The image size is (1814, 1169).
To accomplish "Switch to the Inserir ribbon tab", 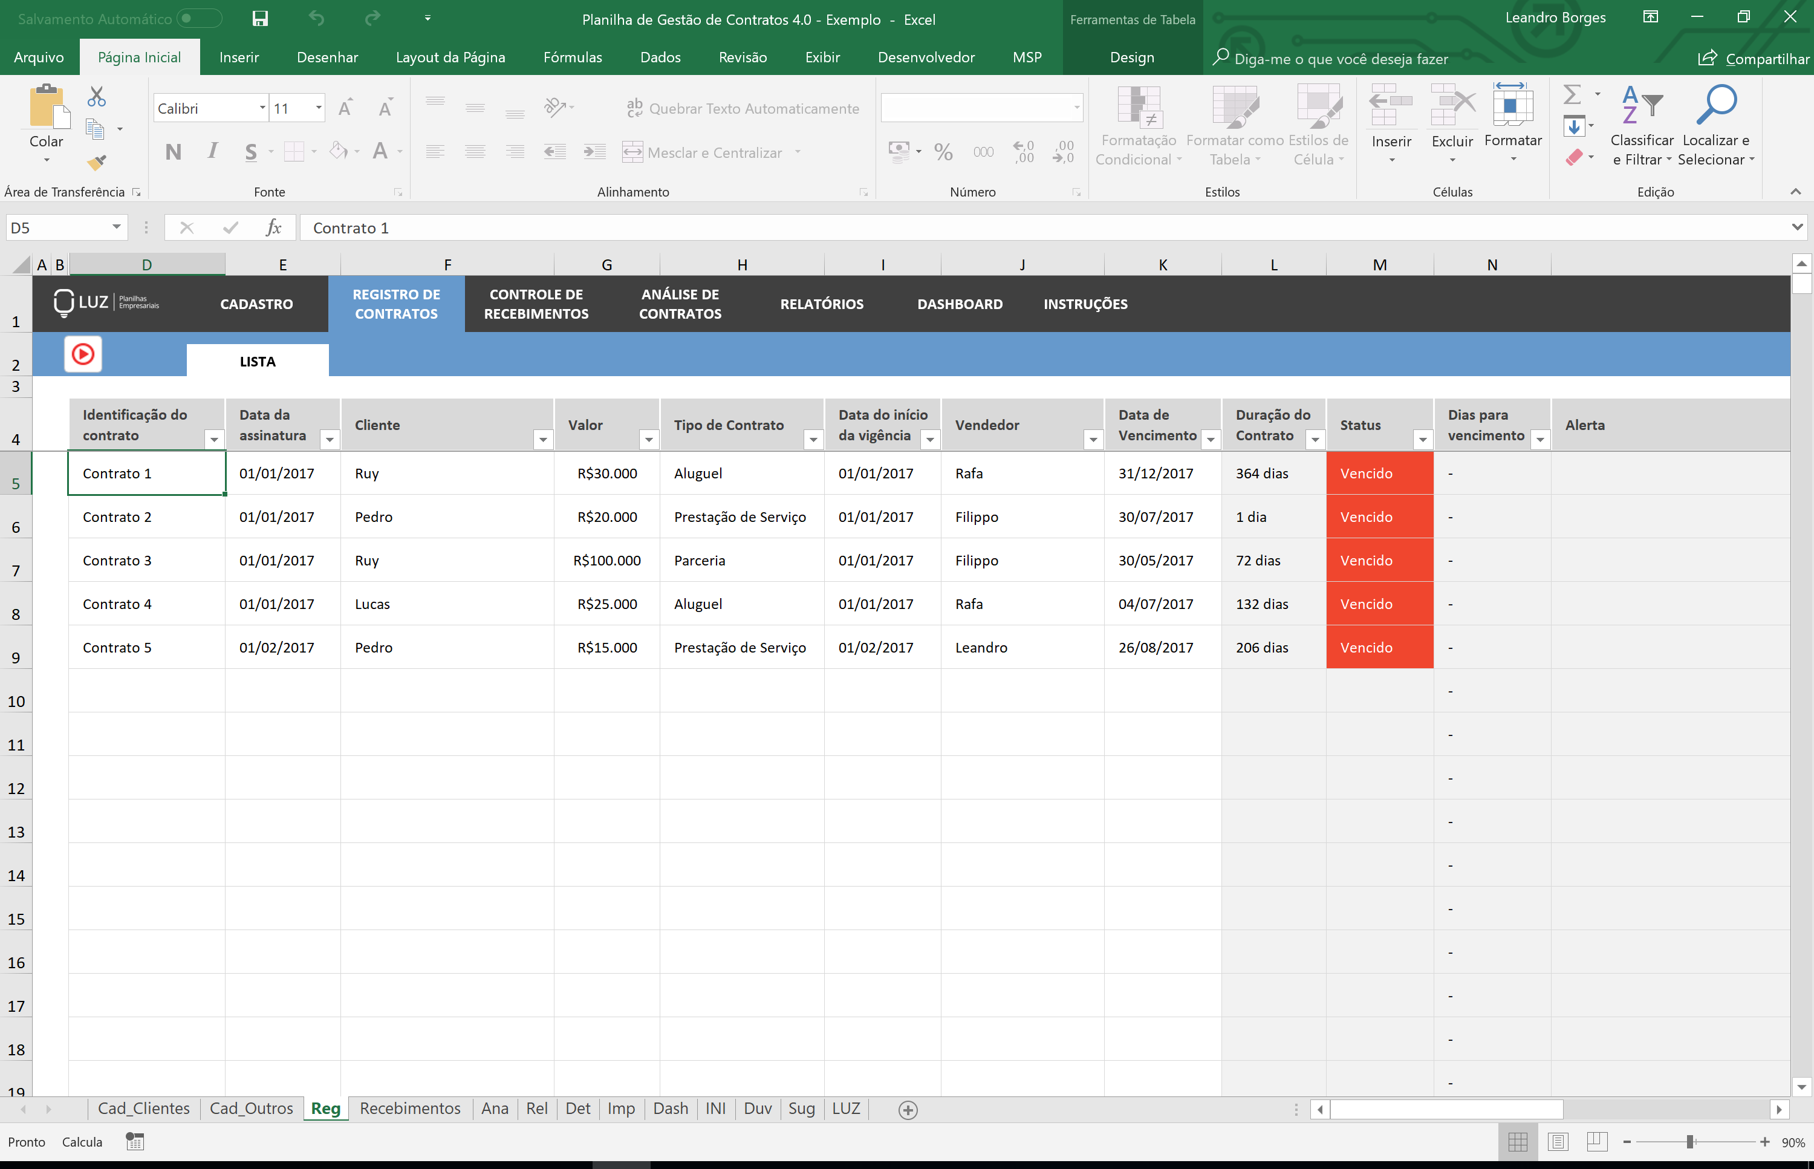I will pos(239,57).
